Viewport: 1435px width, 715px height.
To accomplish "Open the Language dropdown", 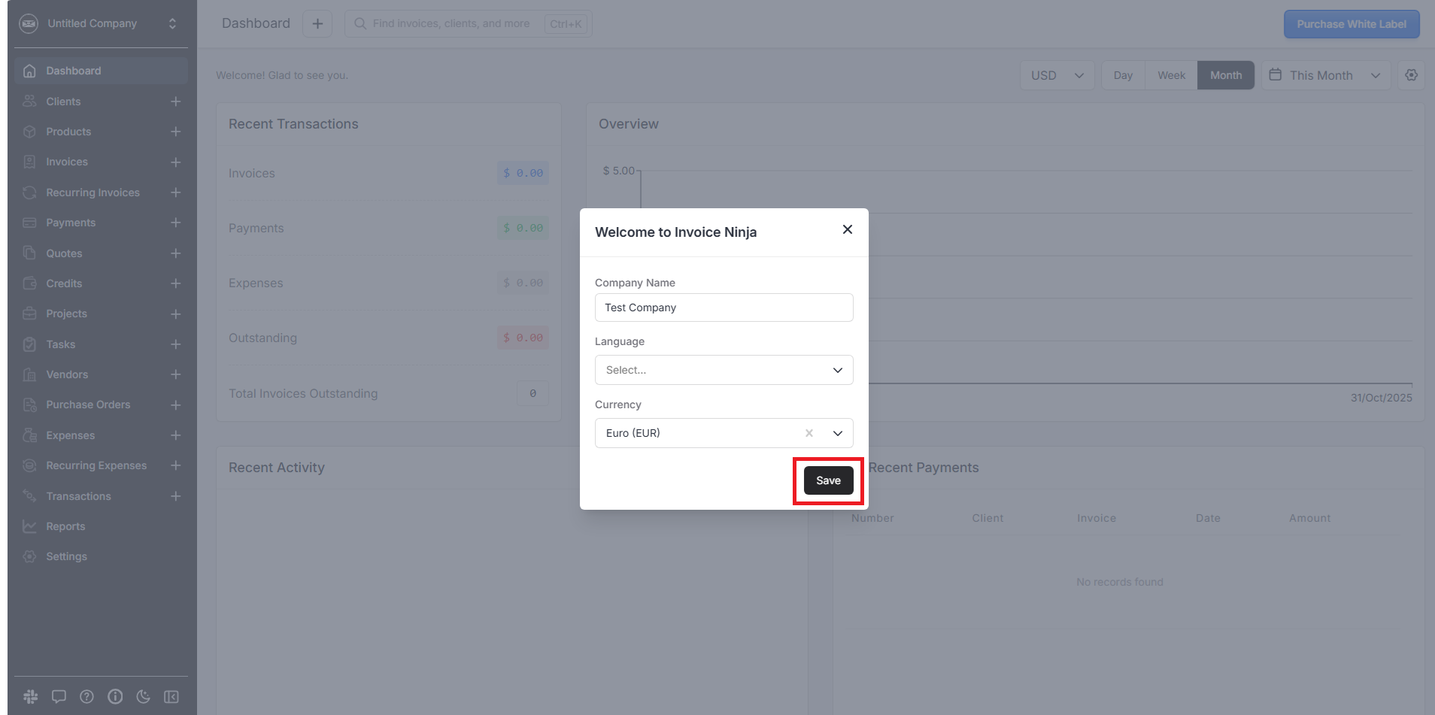I will (723, 370).
